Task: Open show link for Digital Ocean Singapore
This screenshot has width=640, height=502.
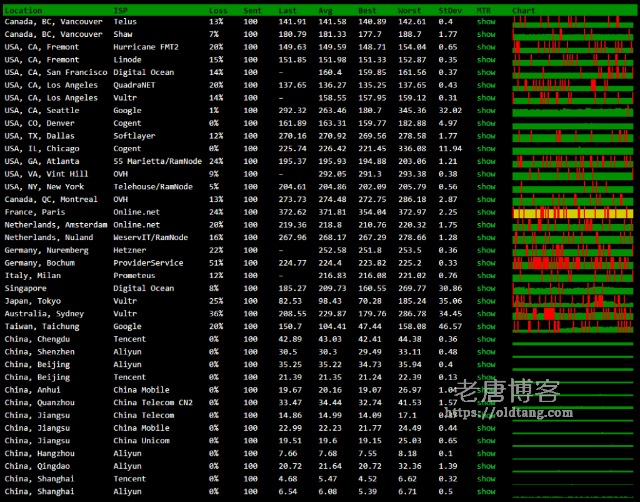Action: click(x=486, y=289)
